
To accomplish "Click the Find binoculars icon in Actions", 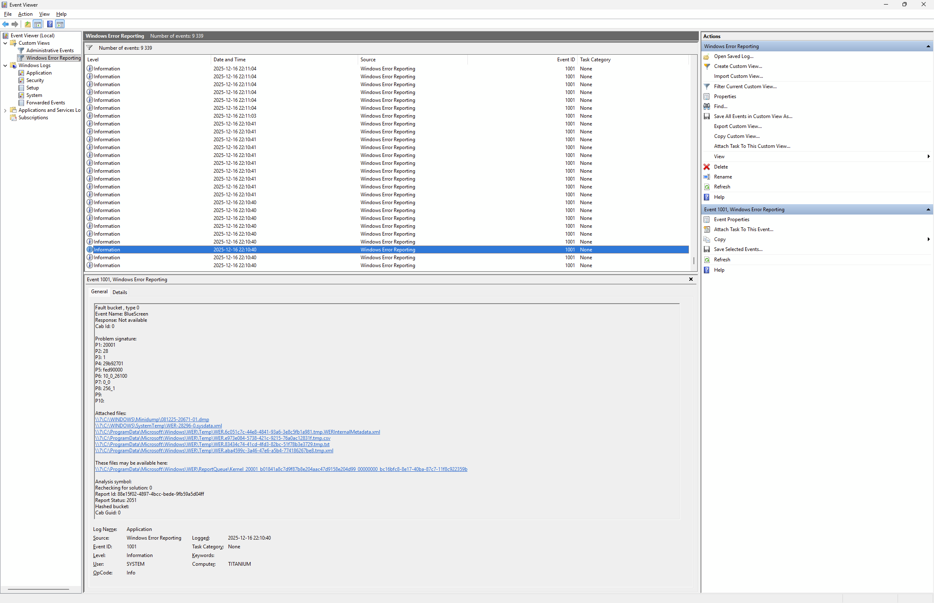I will point(707,106).
